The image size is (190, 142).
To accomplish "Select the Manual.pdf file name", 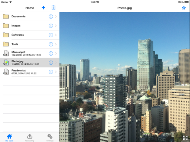I will click(18, 52).
